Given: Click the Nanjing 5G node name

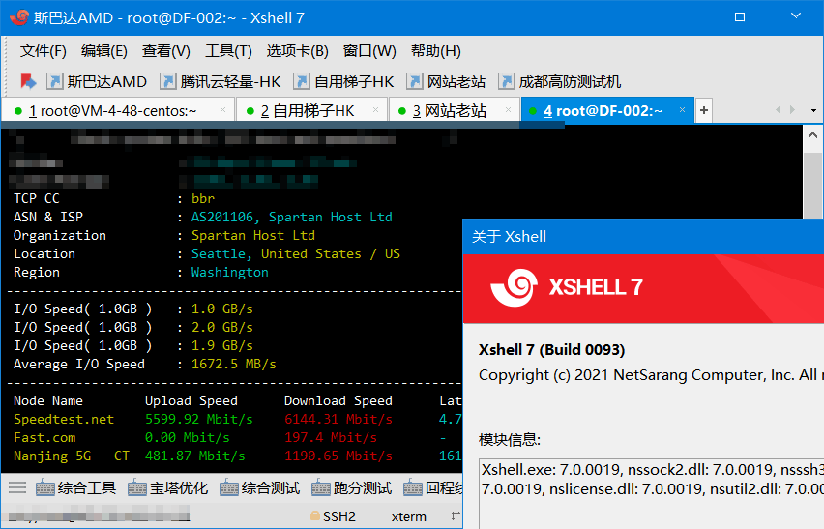Looking at the screenshot, I should click(52, 456).
